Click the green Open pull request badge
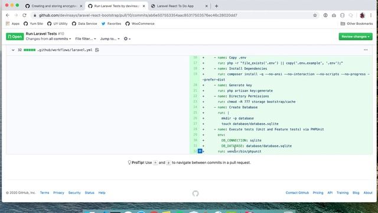The width and height of the screenshot is (378, 213). point(15,37)
